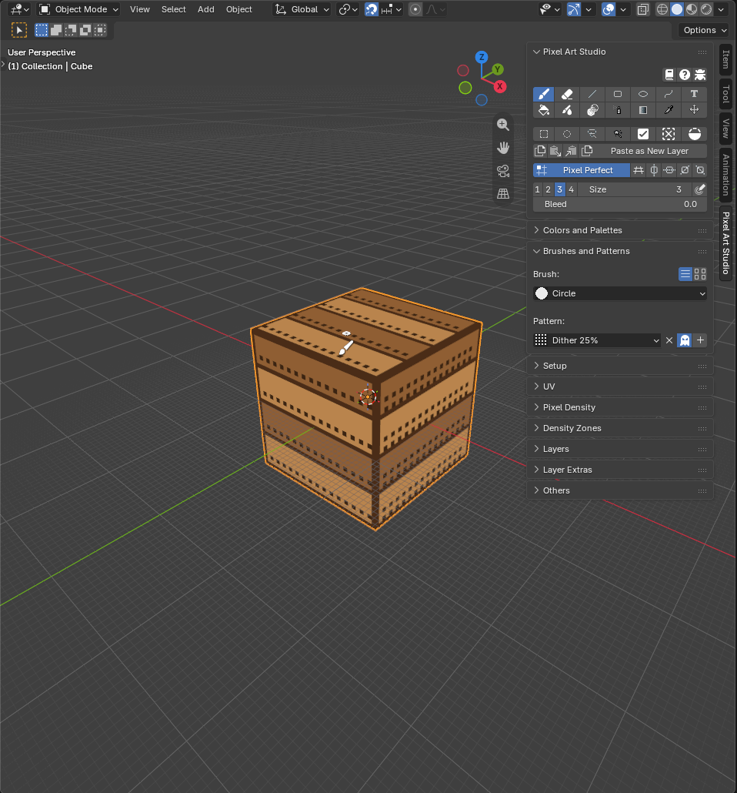
Task: Open the Global orientation dropdown
Action: click(x=302, y=9)
